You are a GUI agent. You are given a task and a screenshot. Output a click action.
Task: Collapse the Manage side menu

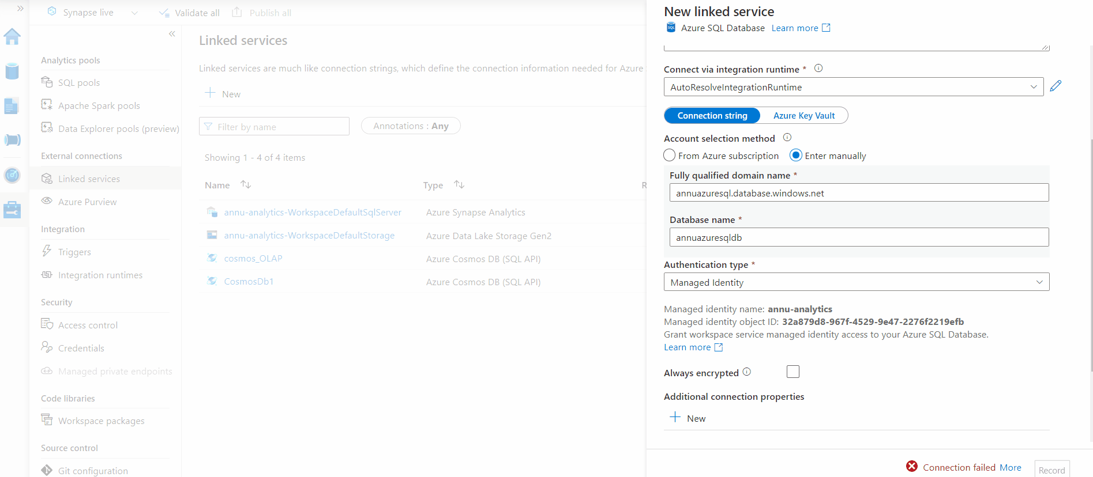click(x=172, y=34)
